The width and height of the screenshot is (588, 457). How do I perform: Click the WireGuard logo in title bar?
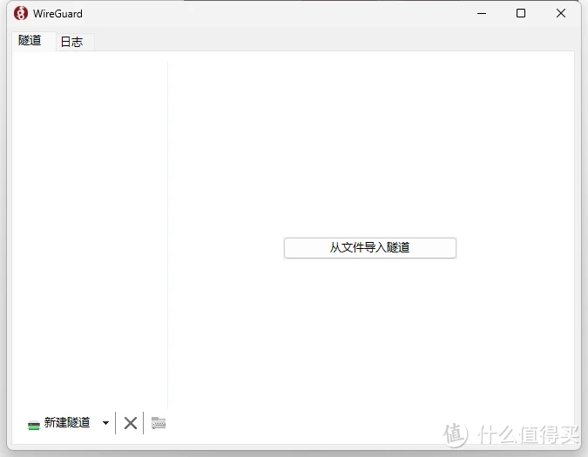[21, 13]
